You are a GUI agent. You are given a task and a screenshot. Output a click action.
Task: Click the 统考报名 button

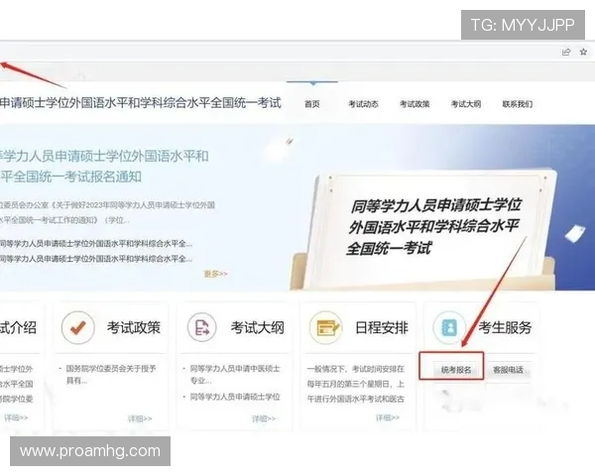coord(456,369)
